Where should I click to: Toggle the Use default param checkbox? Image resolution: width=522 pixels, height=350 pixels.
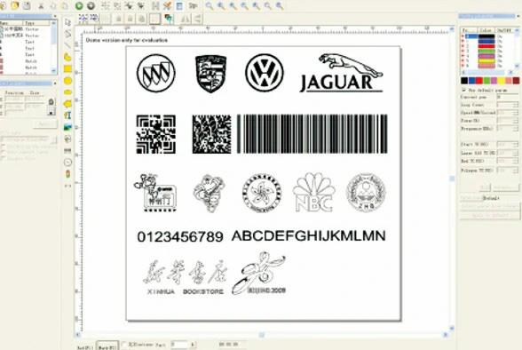coord(464,90)
